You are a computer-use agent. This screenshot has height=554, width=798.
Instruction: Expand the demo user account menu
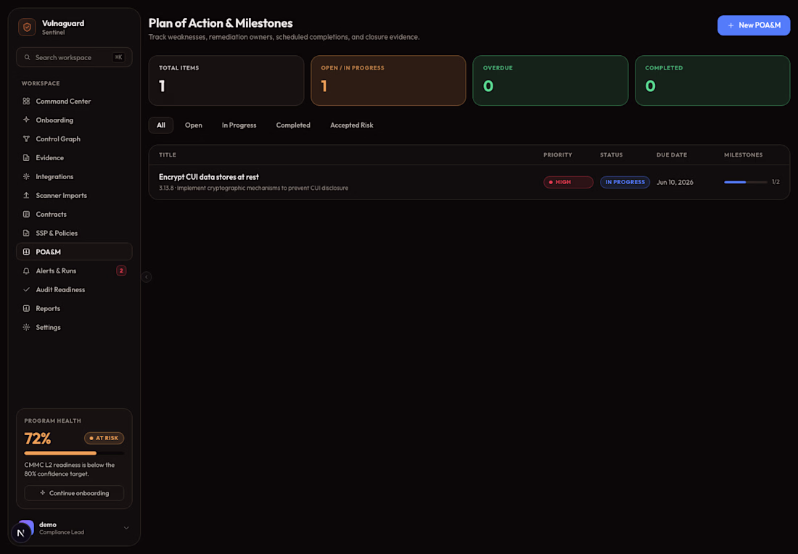pyautogui.click(x=126, y=528)
